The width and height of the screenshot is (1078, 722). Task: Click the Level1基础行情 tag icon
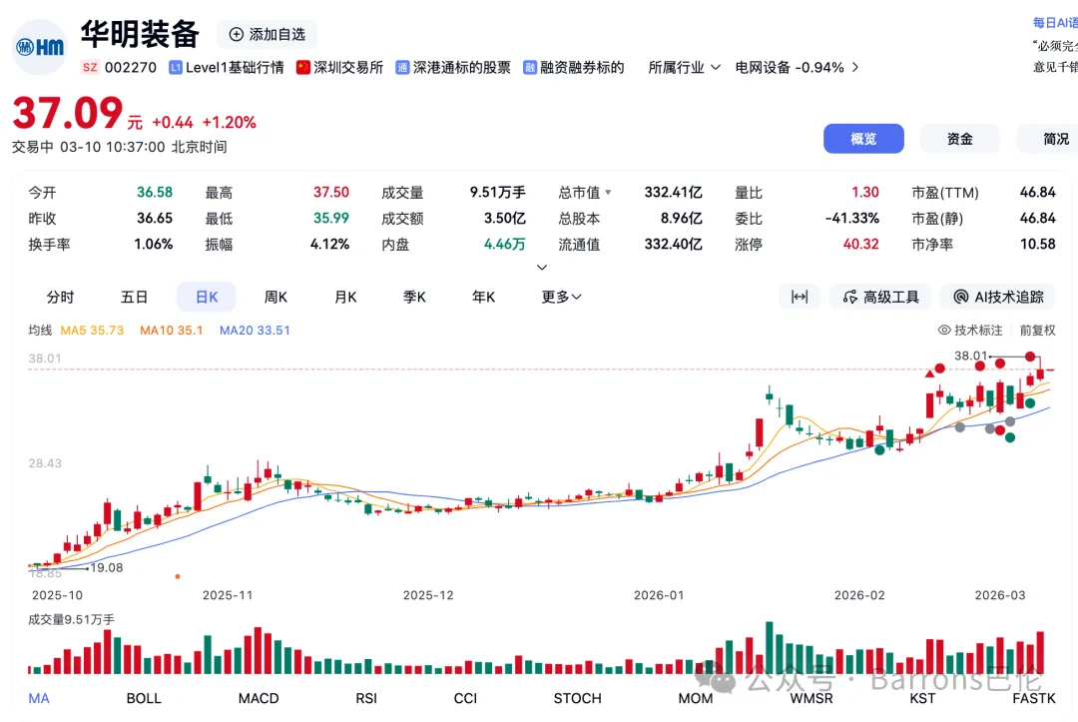[176, 67]
